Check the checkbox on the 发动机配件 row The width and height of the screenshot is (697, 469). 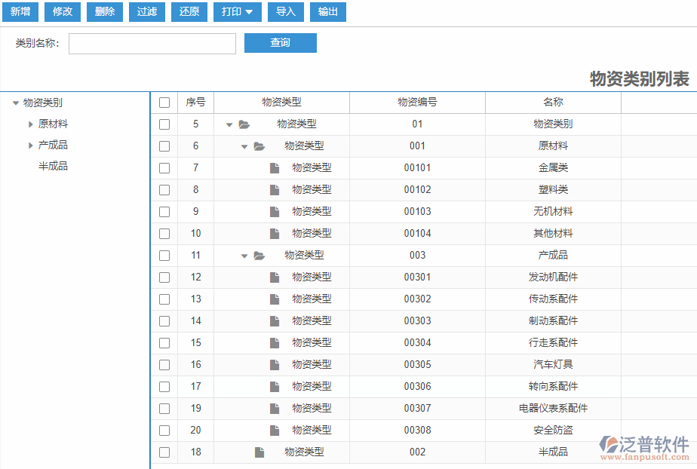tap(164, 277)
